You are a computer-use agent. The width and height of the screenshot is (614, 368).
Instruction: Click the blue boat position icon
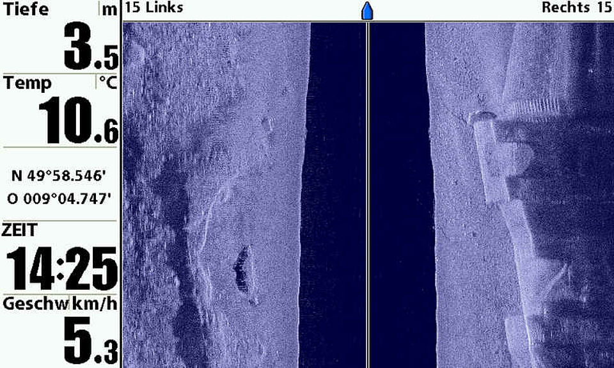367,11
